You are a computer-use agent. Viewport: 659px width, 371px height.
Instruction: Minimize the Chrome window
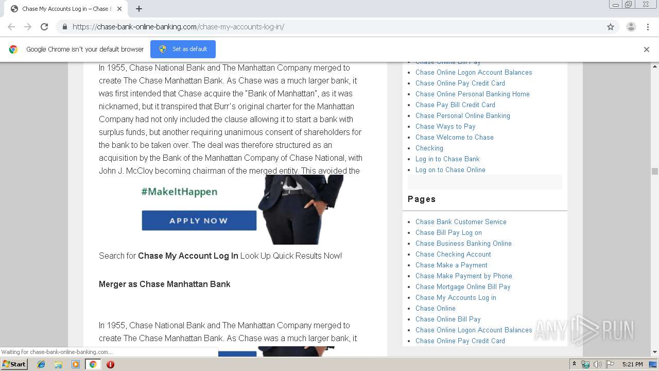point(615,5)
